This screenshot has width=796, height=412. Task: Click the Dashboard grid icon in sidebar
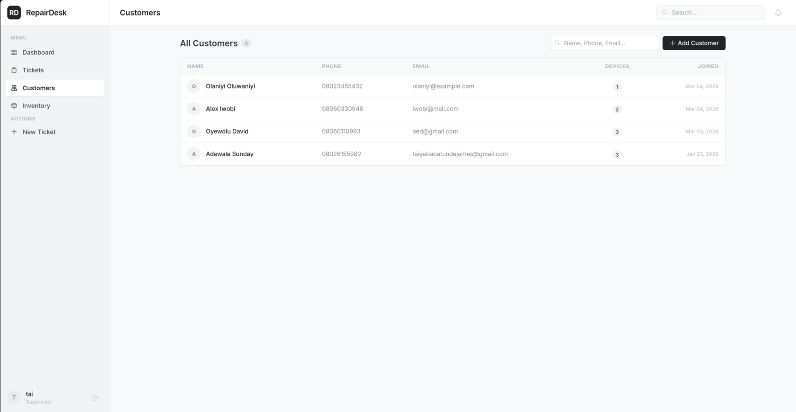click(x=14, y=53)
